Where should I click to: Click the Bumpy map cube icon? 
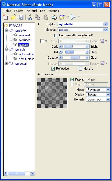tap(102, 63)
